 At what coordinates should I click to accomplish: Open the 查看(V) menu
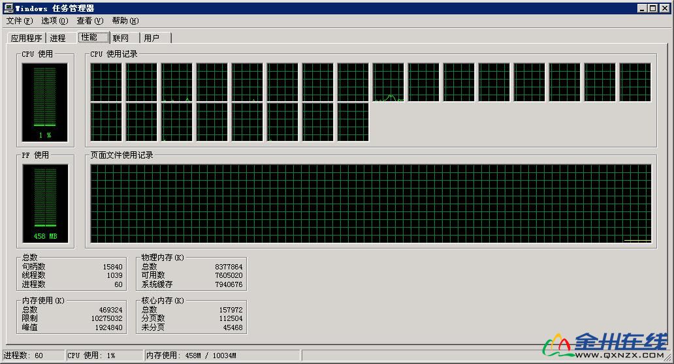(x=90, y=21)
